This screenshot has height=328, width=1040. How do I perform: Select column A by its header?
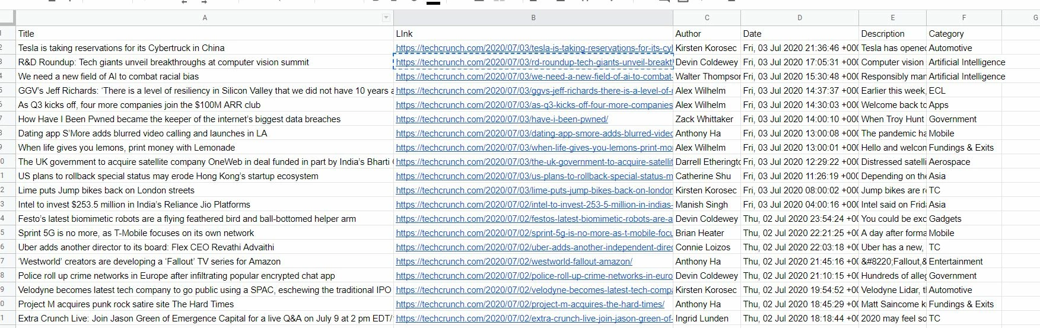click(x=205, y=18)
